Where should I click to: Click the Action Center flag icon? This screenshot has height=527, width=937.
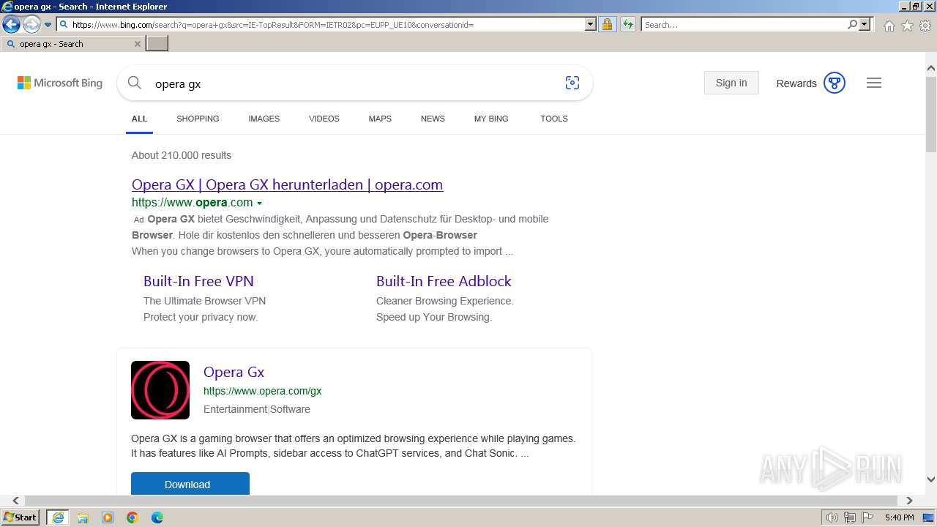tap(866, 517)
